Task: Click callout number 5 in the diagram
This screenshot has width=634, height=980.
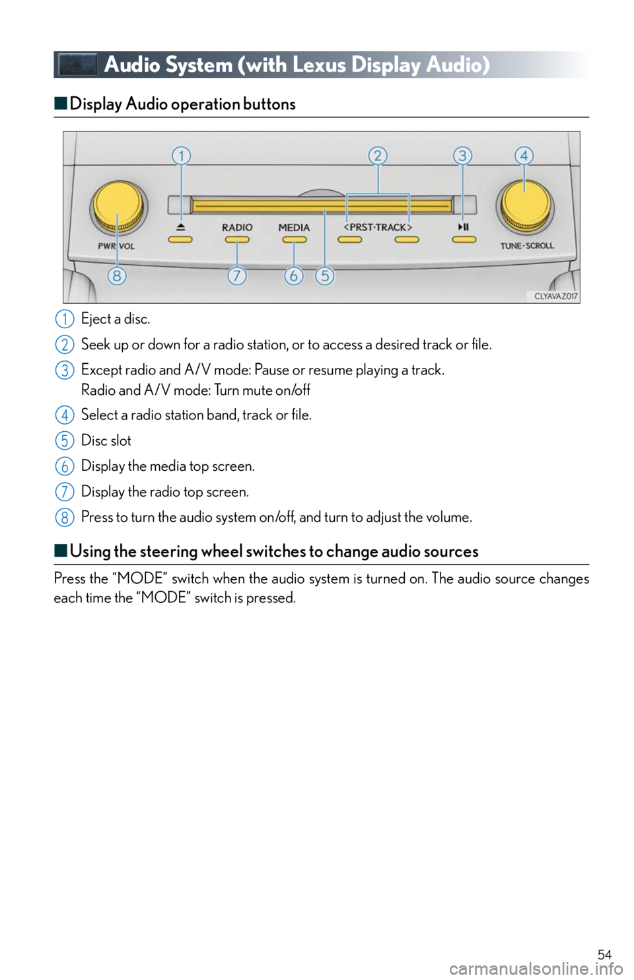Action: [324, 275]
